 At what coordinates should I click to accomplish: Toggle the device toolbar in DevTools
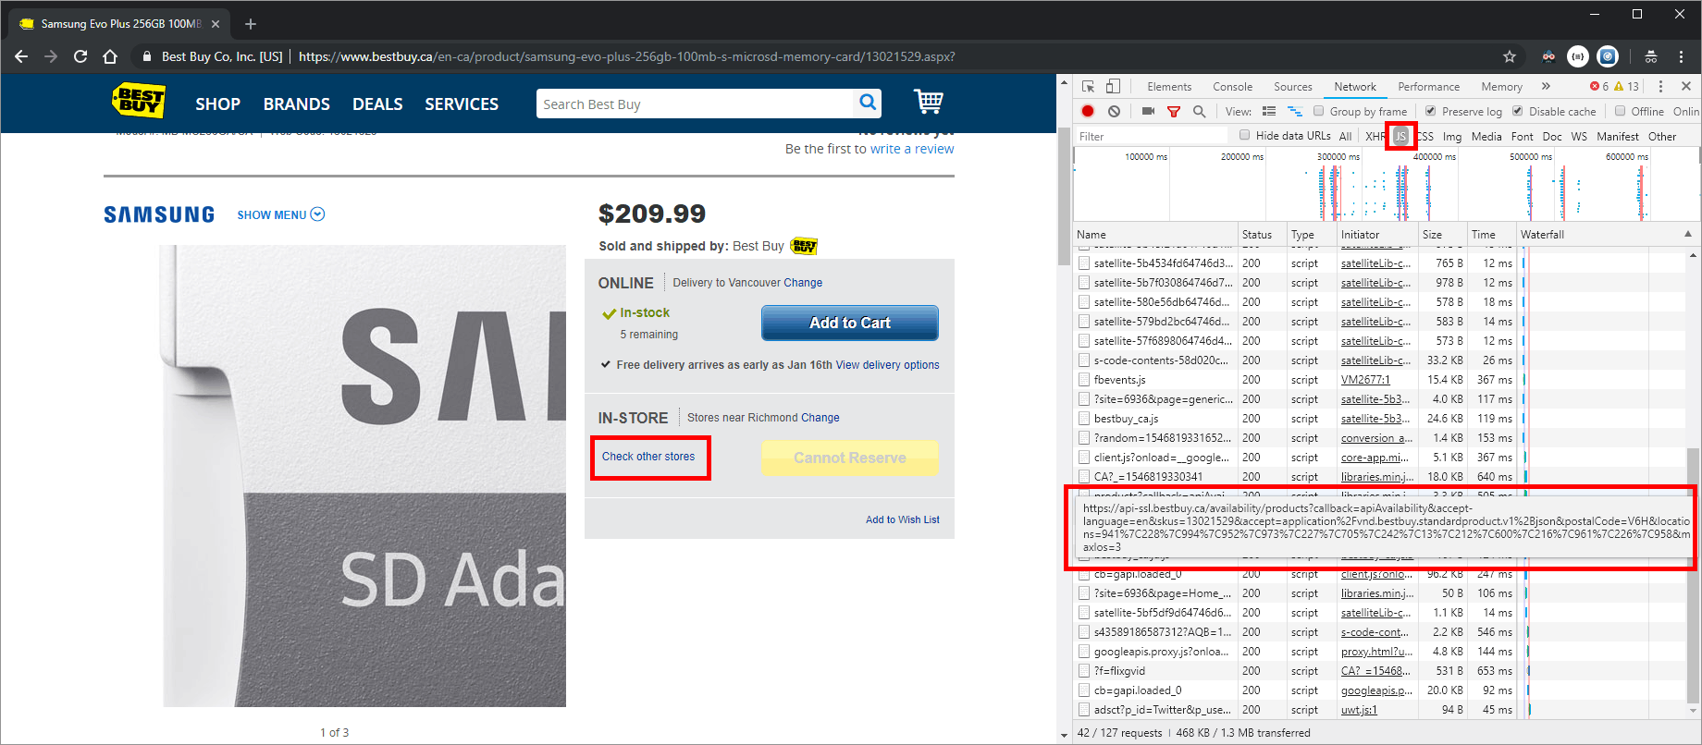click(1113, 86)
